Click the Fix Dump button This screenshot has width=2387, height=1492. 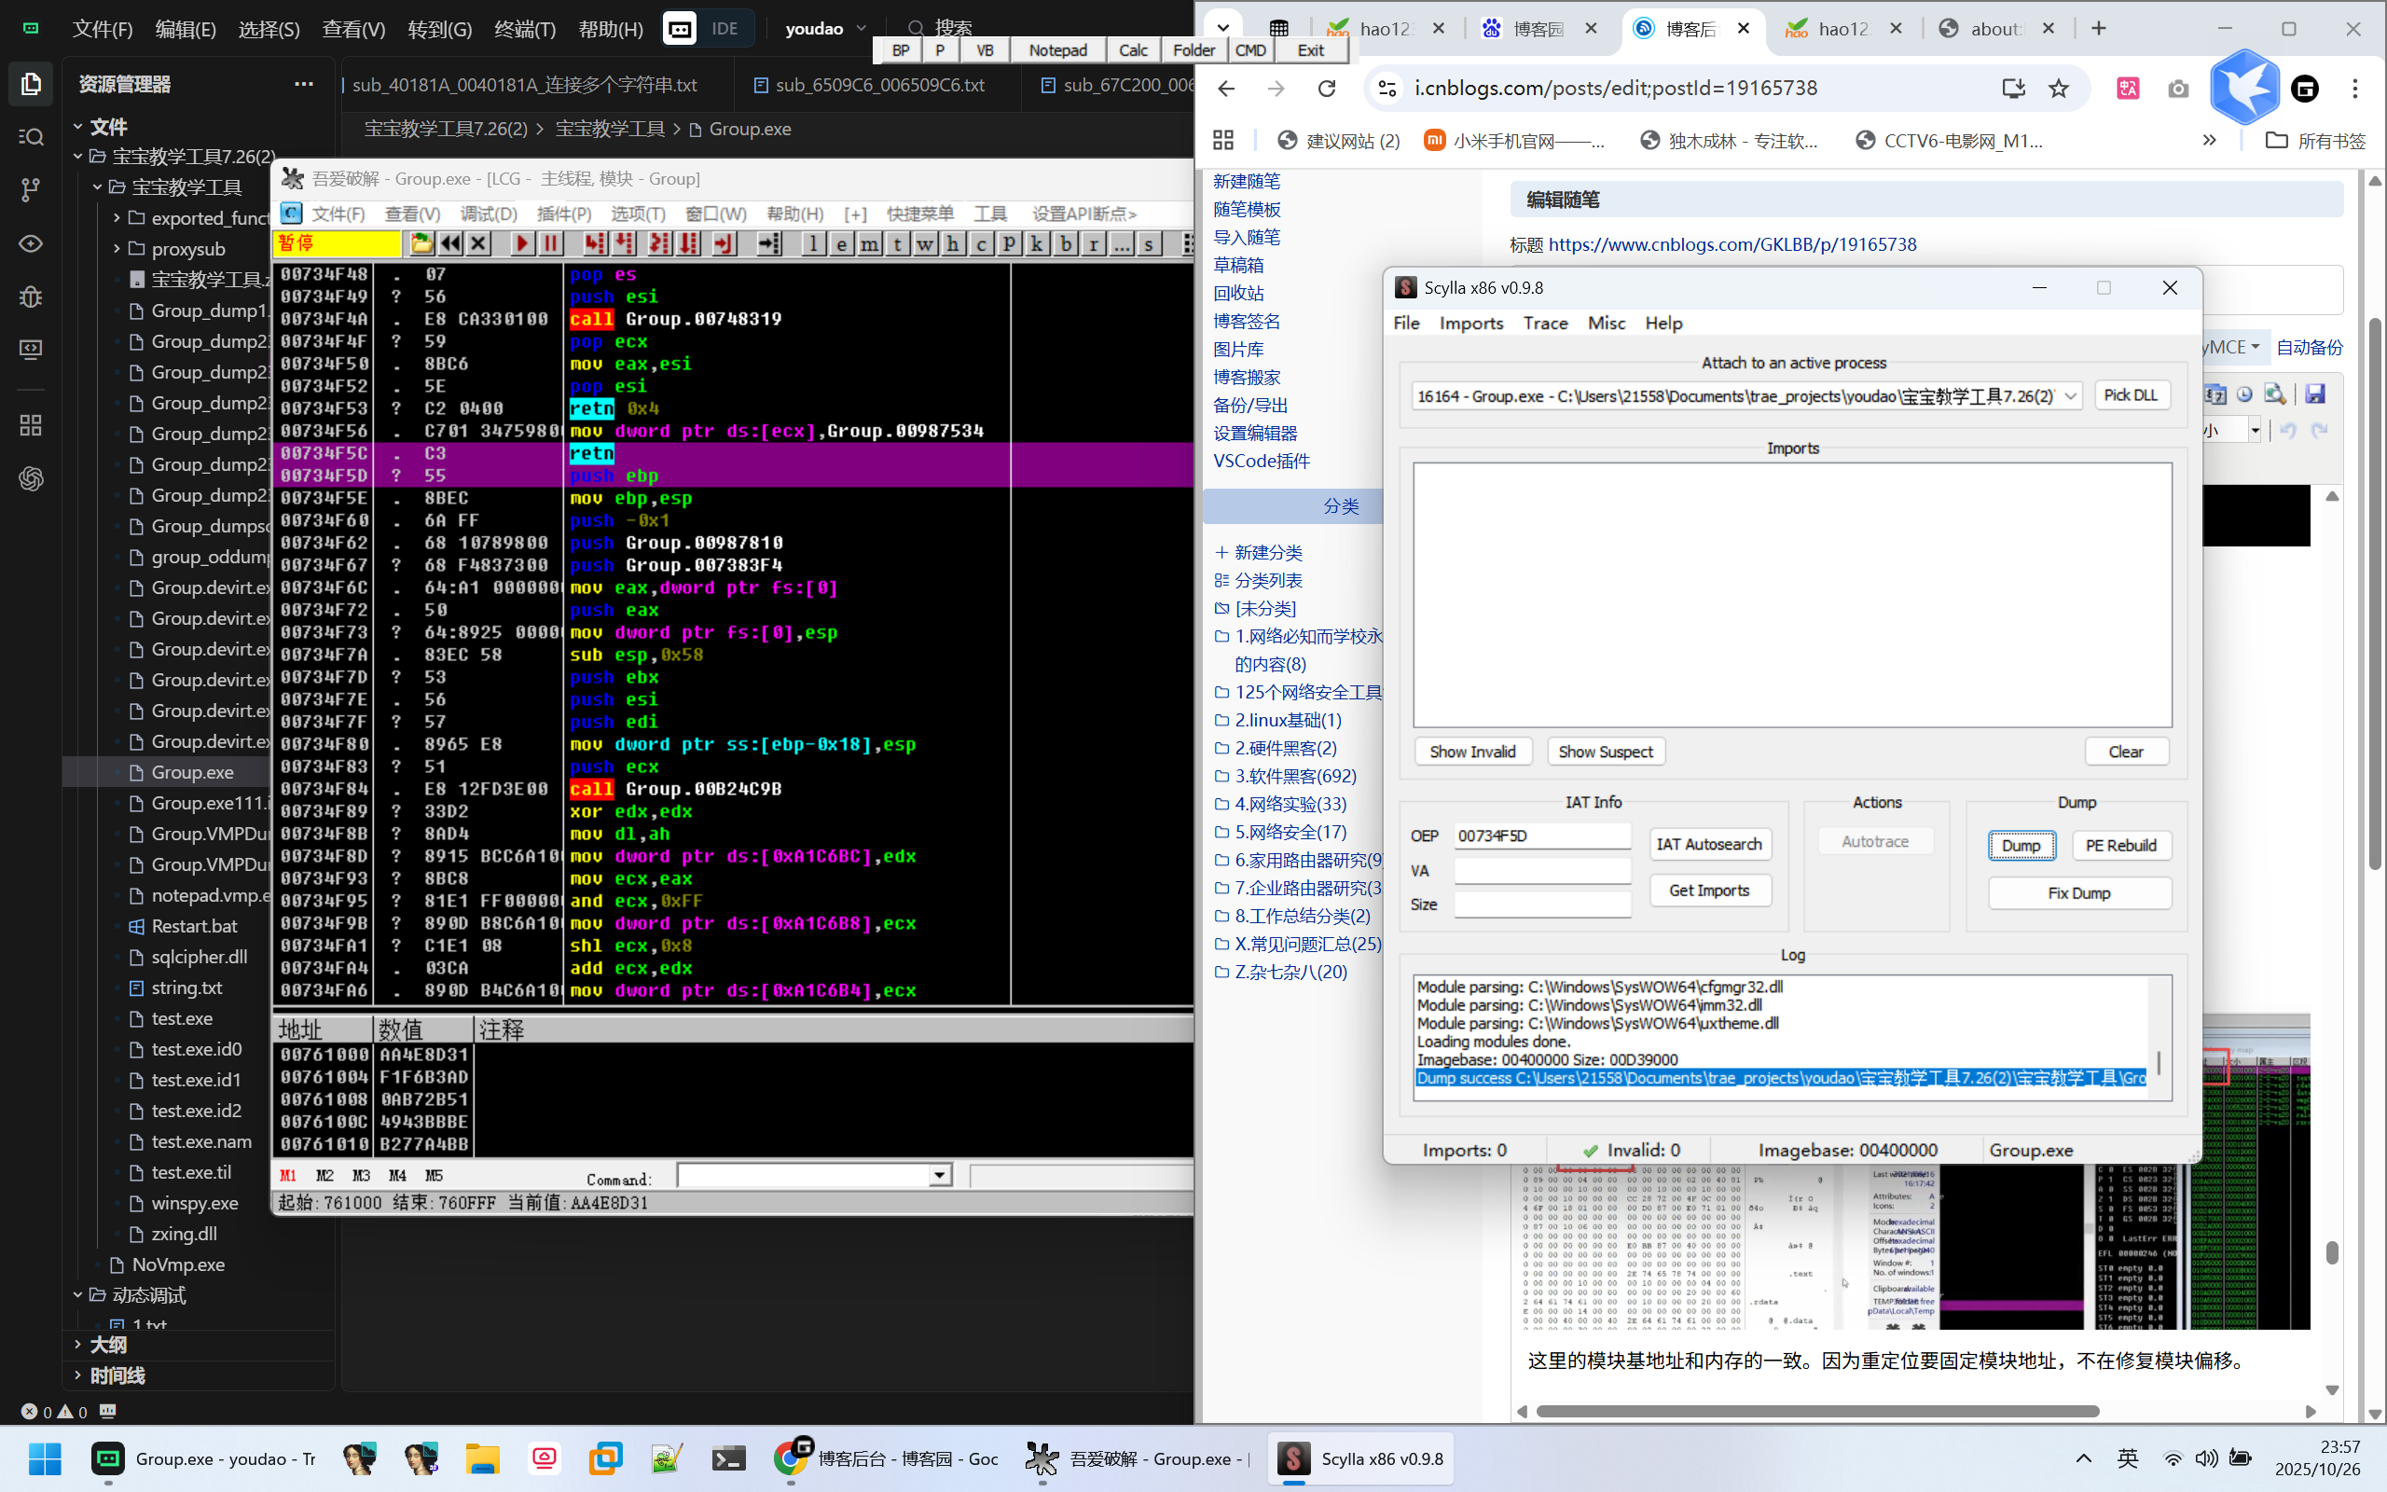tap(2078, 893)
